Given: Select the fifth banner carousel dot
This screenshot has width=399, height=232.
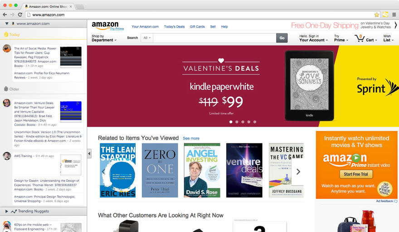Looking at the screenshot, I should tap(255, 122).
